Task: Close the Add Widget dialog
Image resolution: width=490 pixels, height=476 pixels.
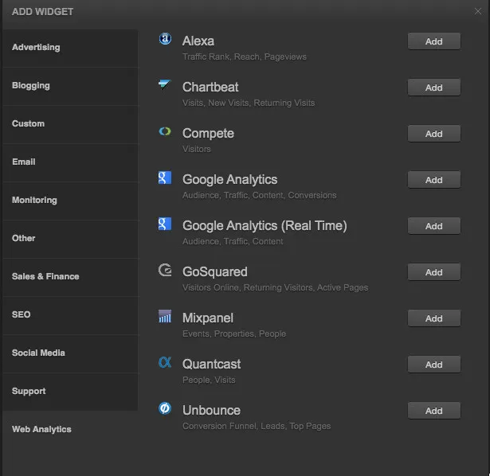Action: point(478,12)
